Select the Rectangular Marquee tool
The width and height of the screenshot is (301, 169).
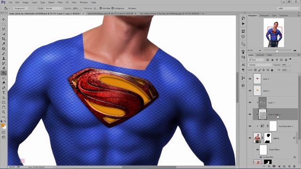pos(4,24)
